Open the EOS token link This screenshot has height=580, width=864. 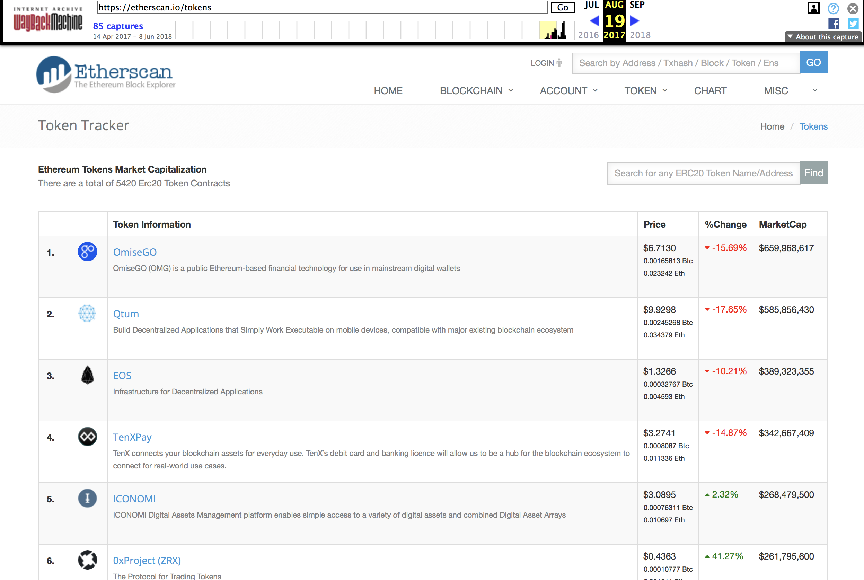coord(122,376)
